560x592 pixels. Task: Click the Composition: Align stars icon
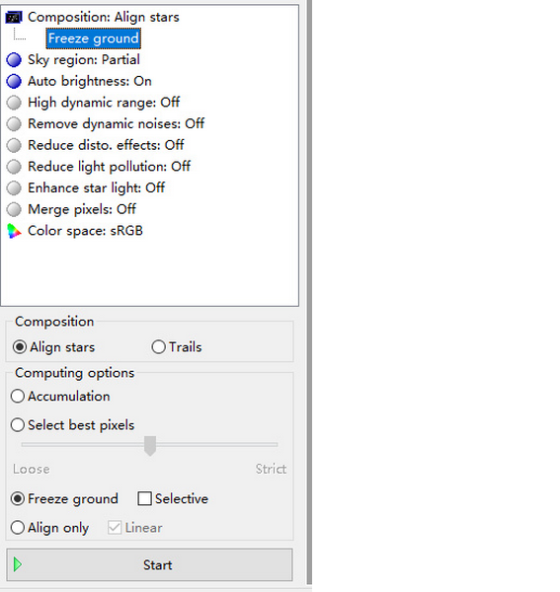[x=14, y=18]
